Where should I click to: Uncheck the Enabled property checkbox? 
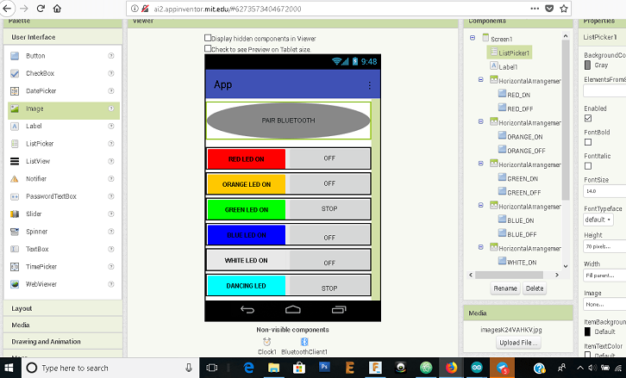[588, 118]
